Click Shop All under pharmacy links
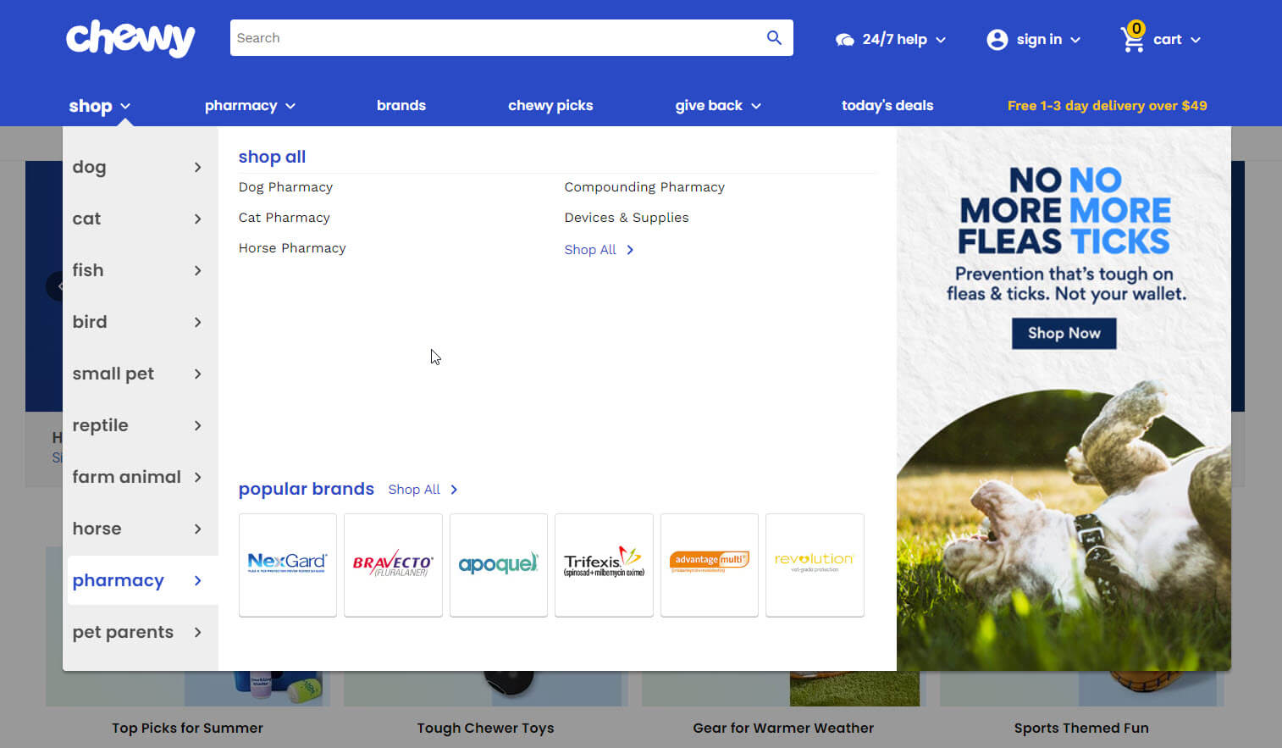Screen dimensions: 1282x748 [x=590, y=250]
